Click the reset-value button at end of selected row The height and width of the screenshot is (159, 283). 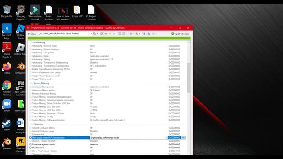(x=183, y=138)
